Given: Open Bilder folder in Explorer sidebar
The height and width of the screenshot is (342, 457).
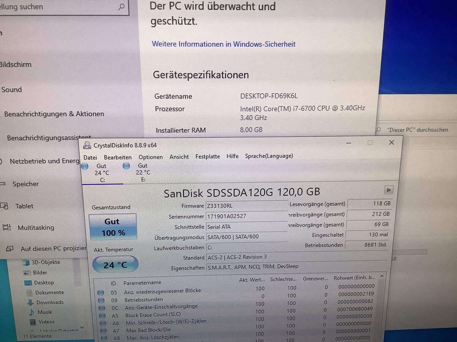Looking at the screenshot, I should pos(40,272).
